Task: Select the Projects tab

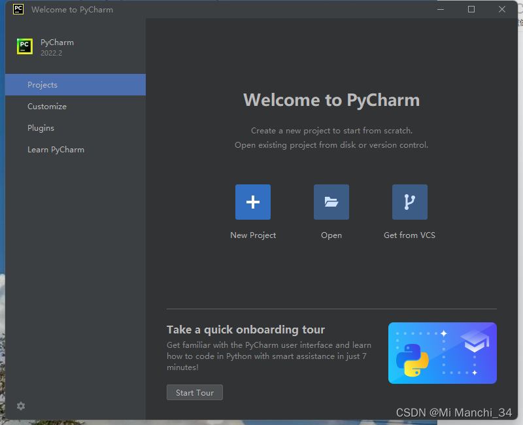Action: pyautogui.click(x=75, y=85)
